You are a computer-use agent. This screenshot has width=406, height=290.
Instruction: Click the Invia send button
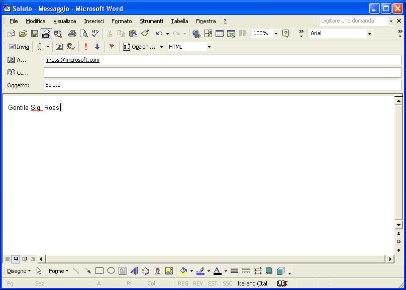pos(19,47)
